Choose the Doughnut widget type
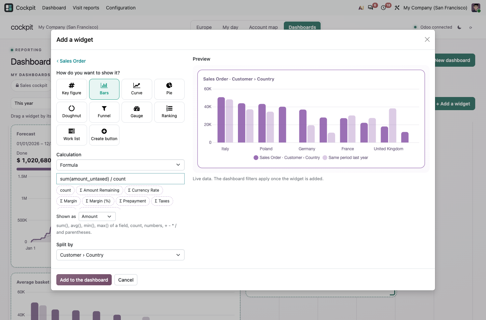Screen dimensions: 486x320 click(72, 112)
